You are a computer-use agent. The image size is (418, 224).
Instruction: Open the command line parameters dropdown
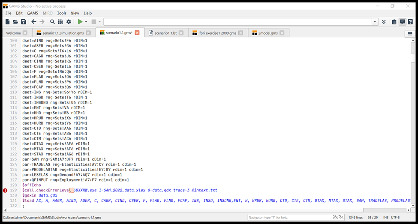375,22
